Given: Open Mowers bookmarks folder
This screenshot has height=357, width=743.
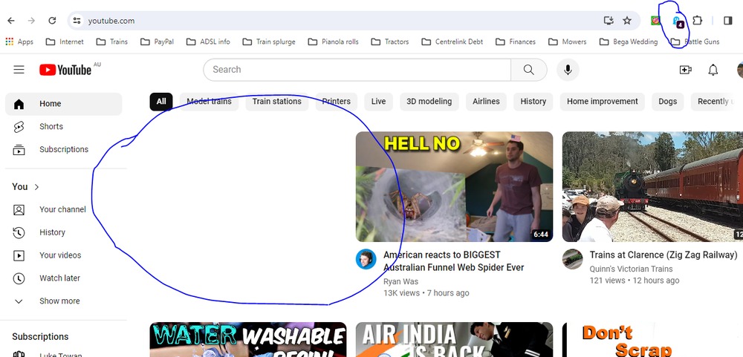Looking at the screenshot, I should pyautogui.click(x=568, y=42).
